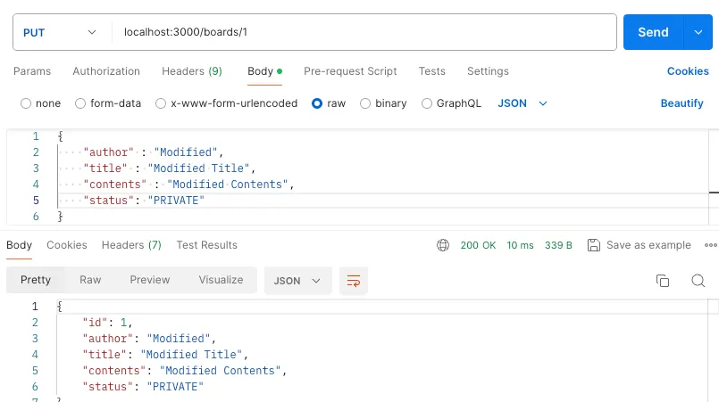Select the none body option
This screenshot has height=402, width=719.
coord(26,103)
